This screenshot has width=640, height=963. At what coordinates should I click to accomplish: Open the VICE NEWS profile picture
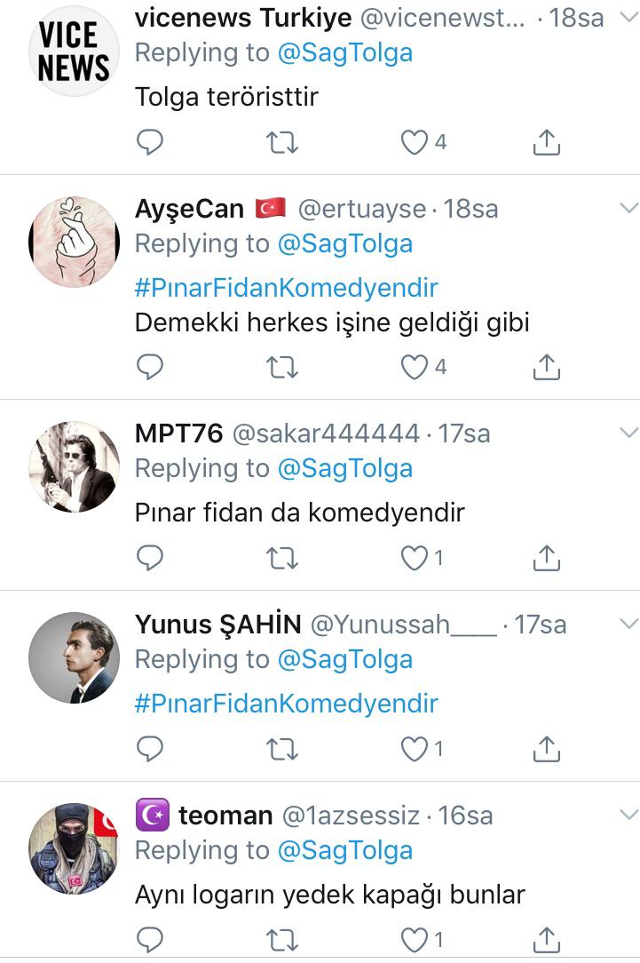point(74,52)
